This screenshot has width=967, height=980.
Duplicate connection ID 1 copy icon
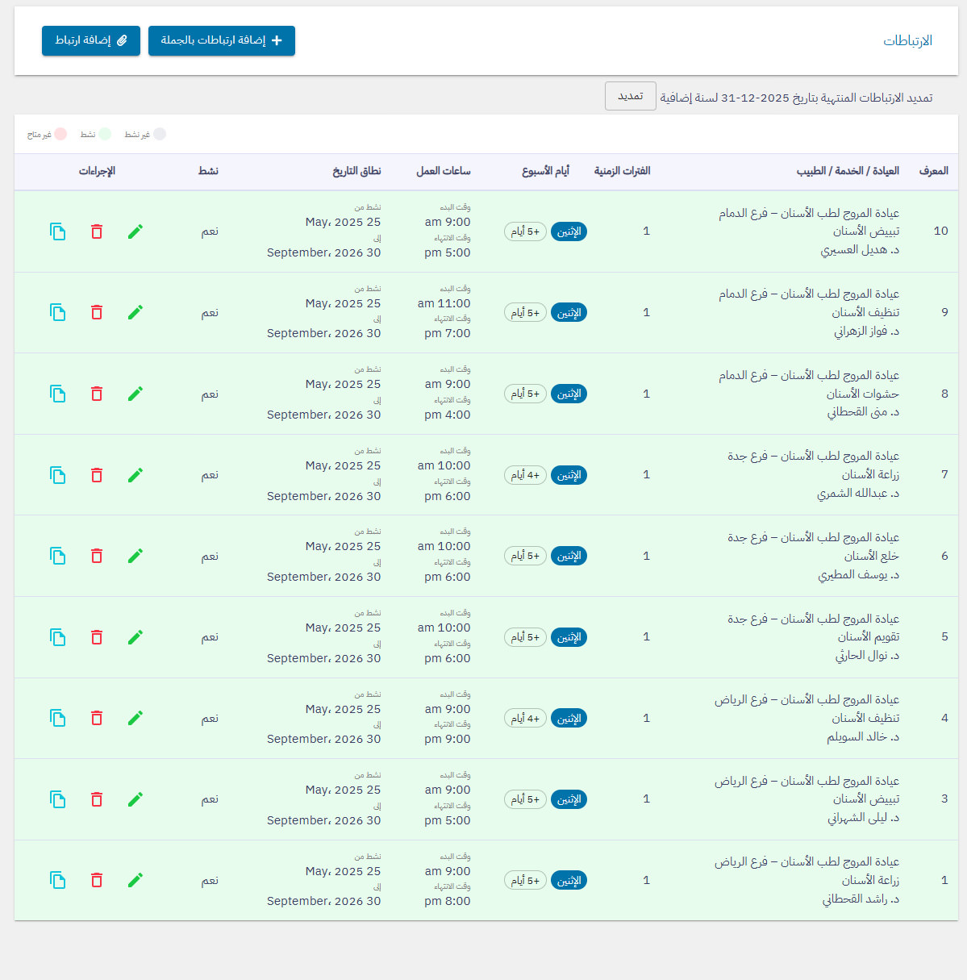(57, 880)
